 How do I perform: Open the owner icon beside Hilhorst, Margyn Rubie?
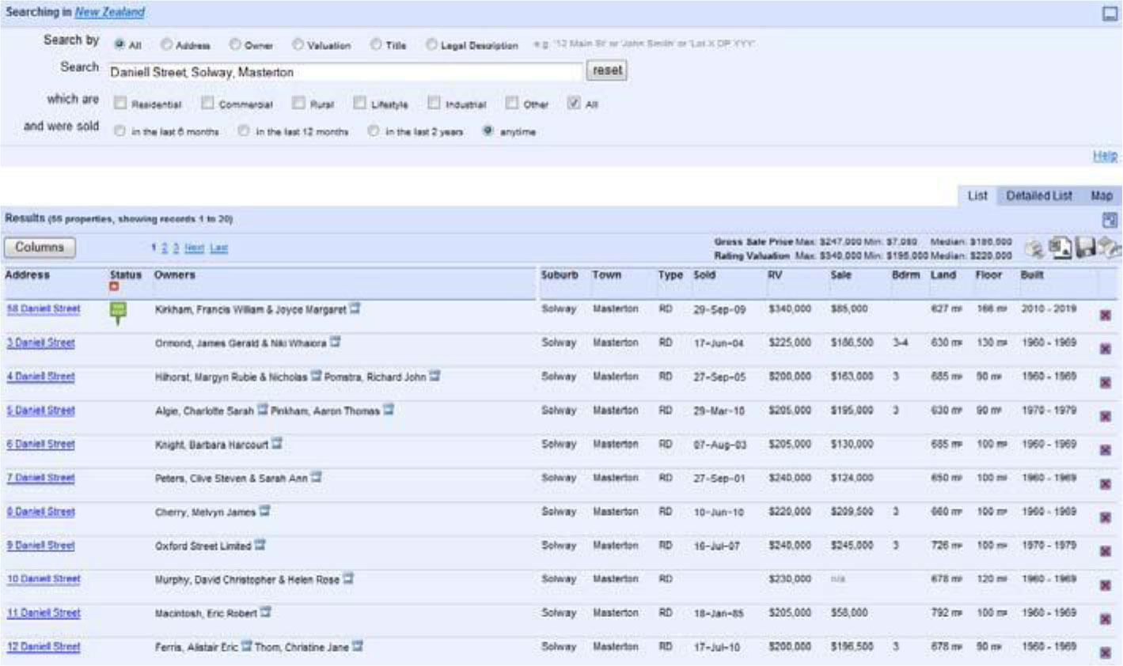317,377
